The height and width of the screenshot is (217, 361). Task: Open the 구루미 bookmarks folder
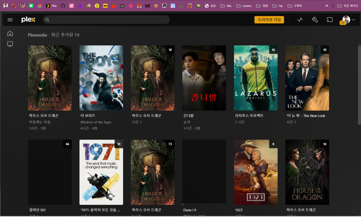[x=295, y=6]
